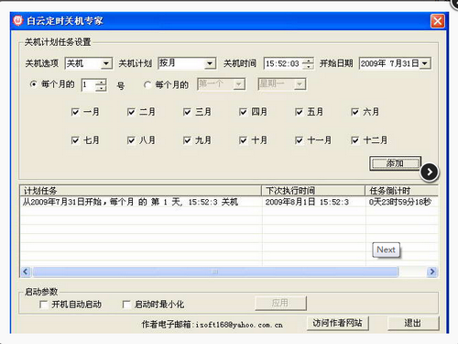
Task: Enable the 启动时最小化 checkbox
Action: (126, 305)
